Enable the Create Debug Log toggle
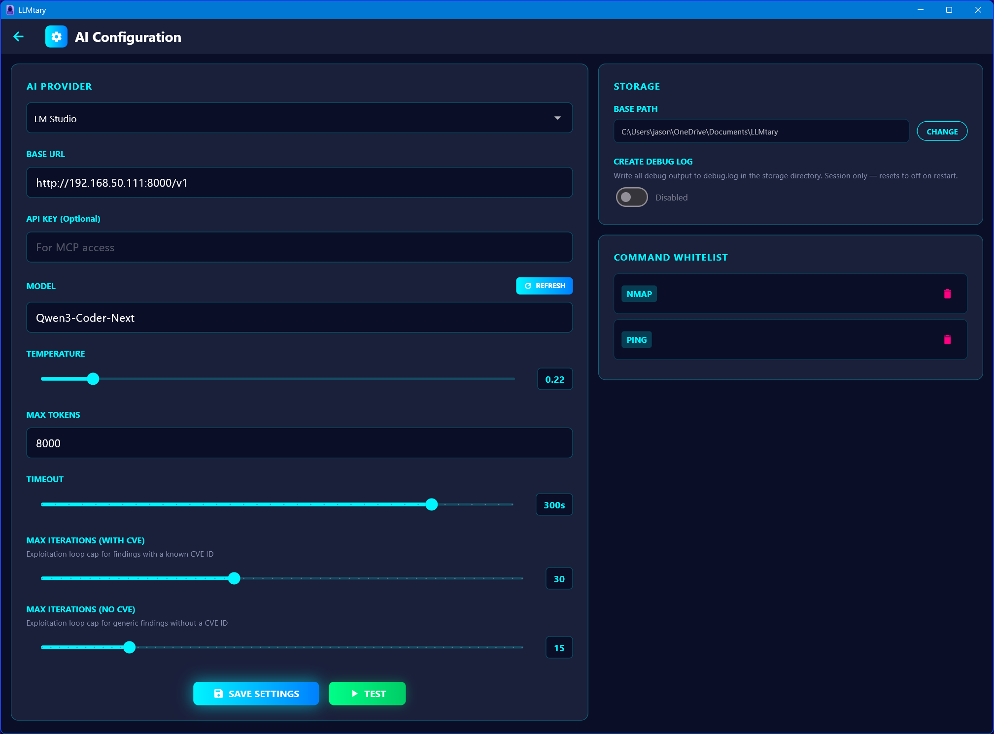The image size is (994, 734). coord(632,197)
